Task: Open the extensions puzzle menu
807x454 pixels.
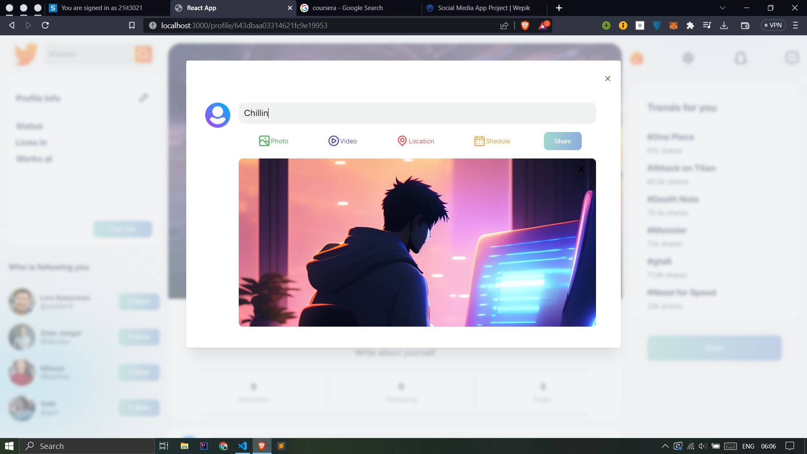Action: click(690, 25)
